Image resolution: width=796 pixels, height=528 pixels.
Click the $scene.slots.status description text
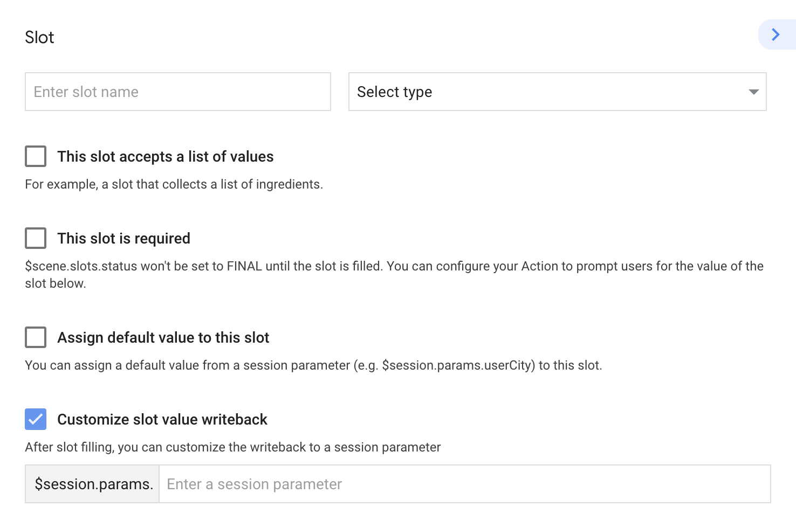394,266
